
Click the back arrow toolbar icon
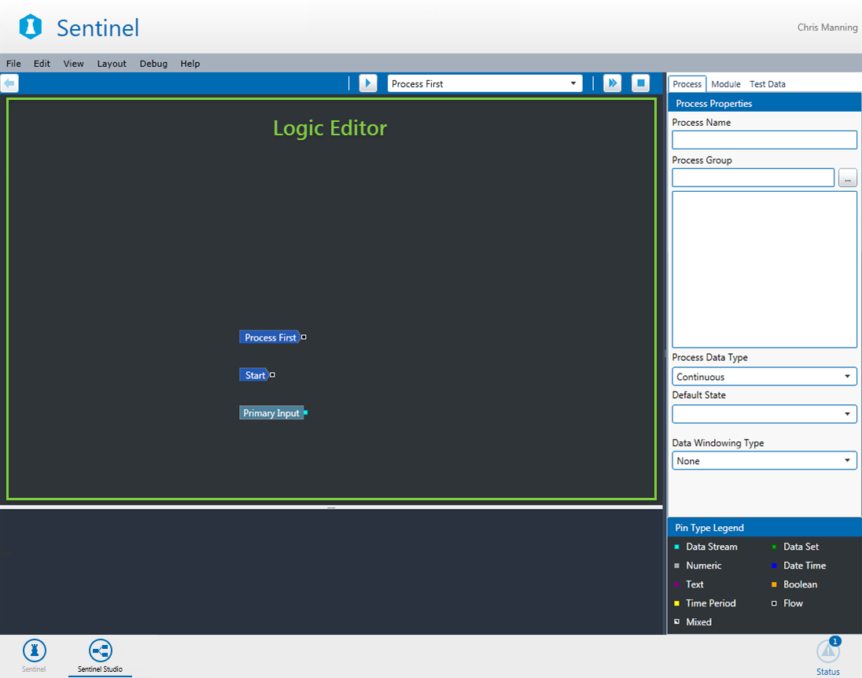9,83
